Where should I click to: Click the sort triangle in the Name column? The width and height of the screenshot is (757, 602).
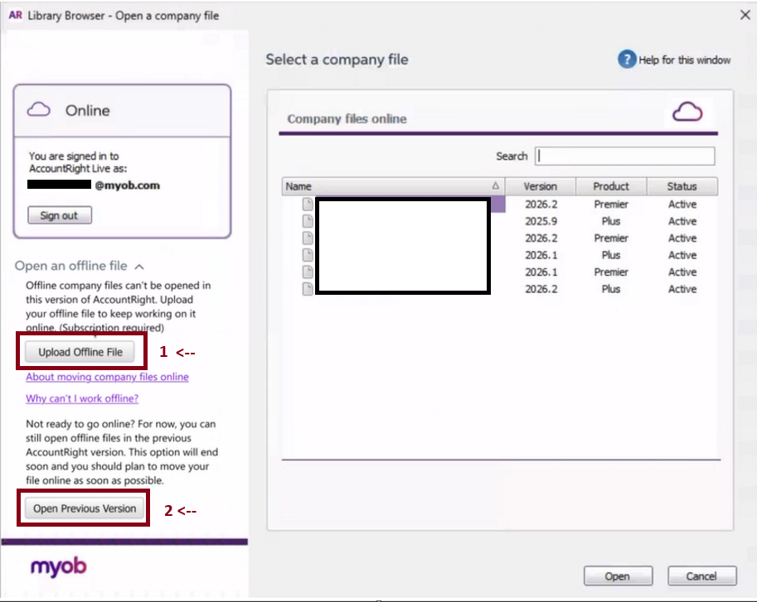point(495,185)
